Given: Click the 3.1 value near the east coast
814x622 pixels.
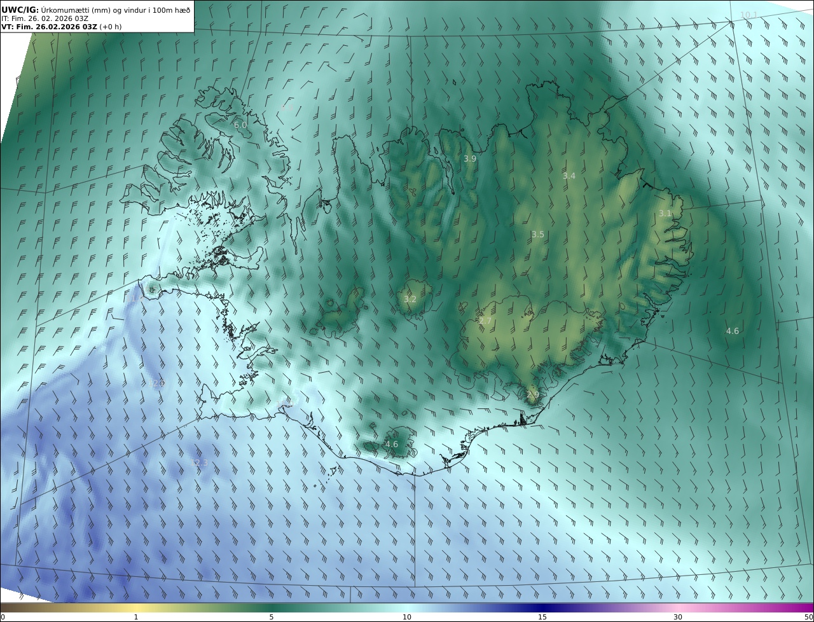Looking at the screenshot, I should tap(665, 214).
